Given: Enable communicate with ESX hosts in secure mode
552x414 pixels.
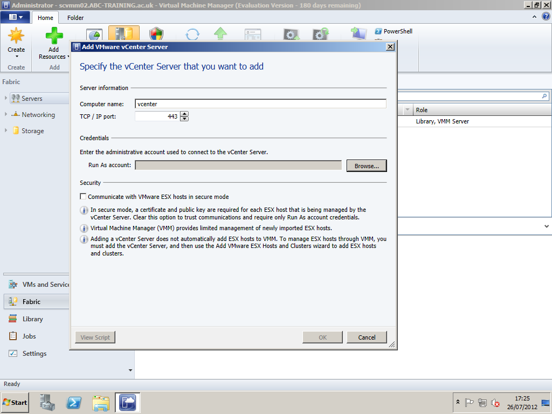Looking at the screenshot, I should [x=83, y=196].
